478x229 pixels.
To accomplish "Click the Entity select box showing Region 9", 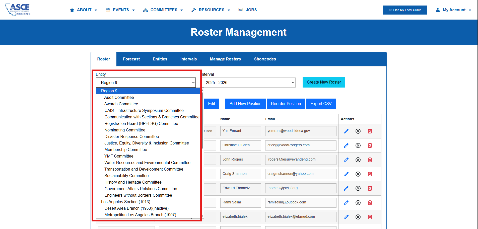I will [146, 83].
